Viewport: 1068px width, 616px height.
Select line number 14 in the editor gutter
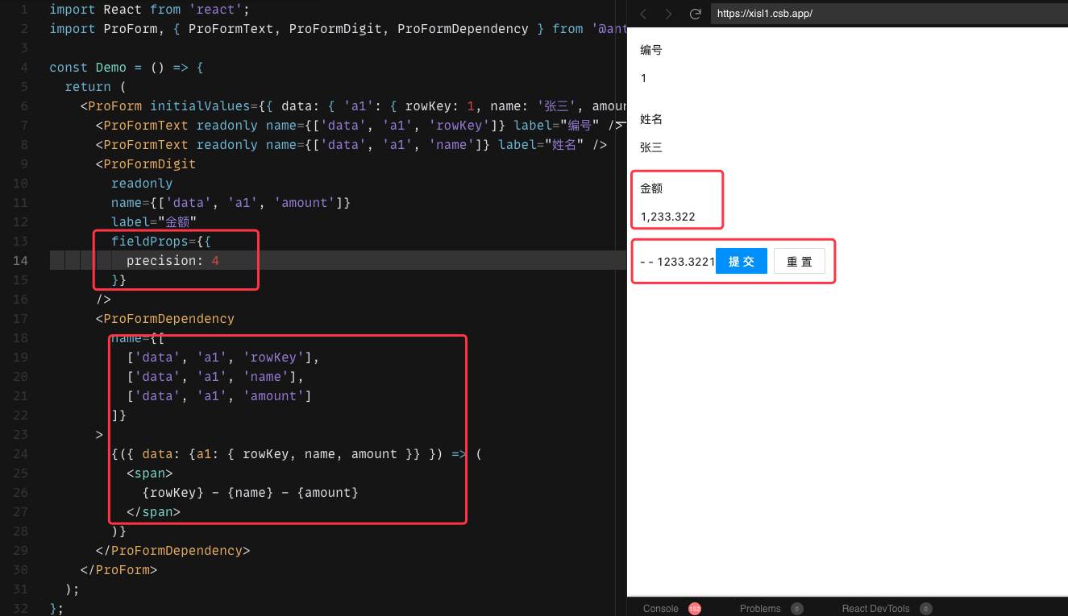(20, 260)
